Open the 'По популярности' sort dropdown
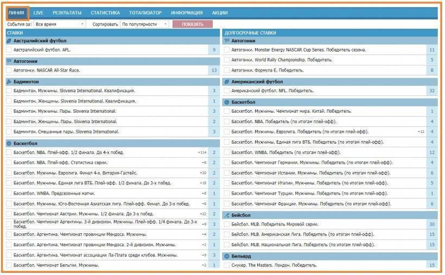 (x=145, y=24)
